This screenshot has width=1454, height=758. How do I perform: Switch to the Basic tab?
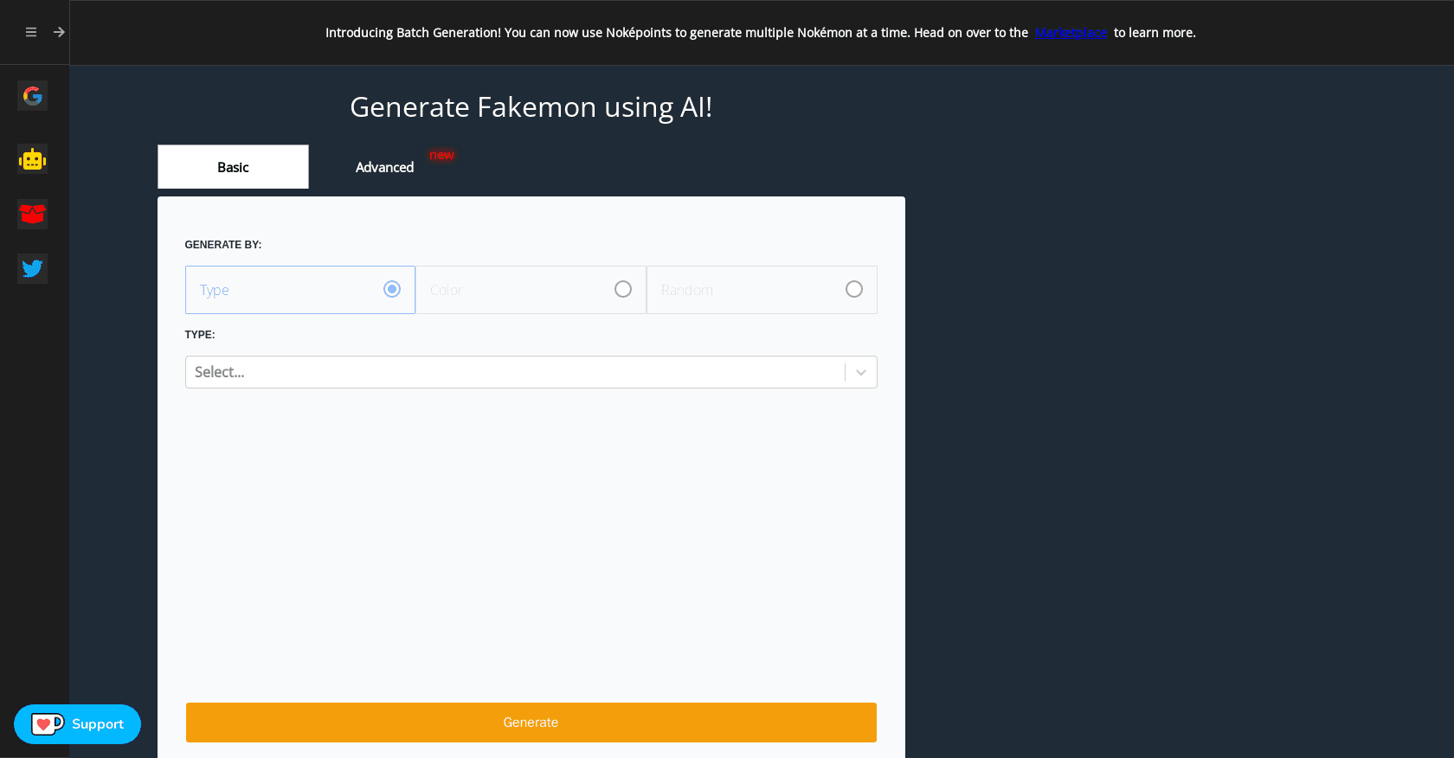[x=233, y=167]
